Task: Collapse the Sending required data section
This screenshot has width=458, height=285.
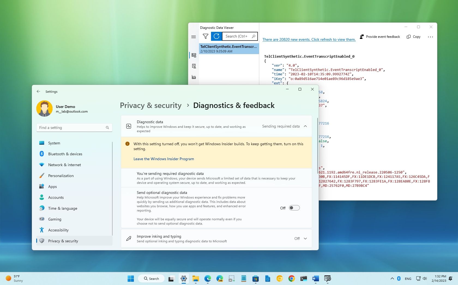Action: (x=305, y=126)
